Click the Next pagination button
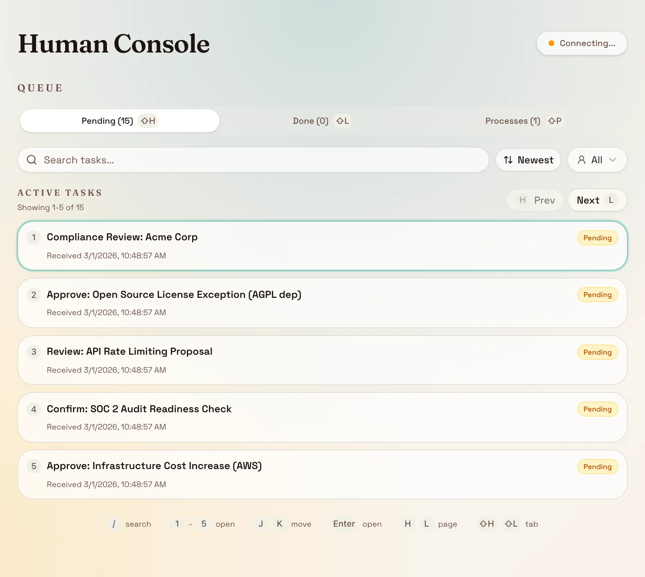Viewport: 645px width, 577px height. click(x=597, y=200)
